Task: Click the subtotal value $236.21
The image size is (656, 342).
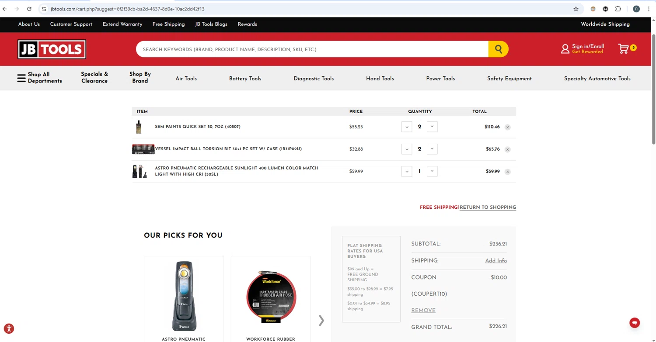Action: click(x=498, y=244)
